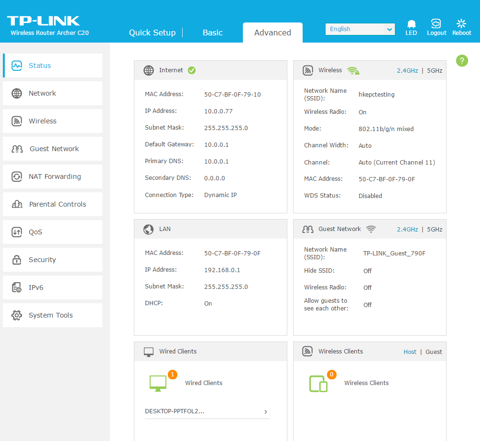480x441 pixels.
Task: Click the Internet IP address 10.0.0.77
Action: pos(218,111)
